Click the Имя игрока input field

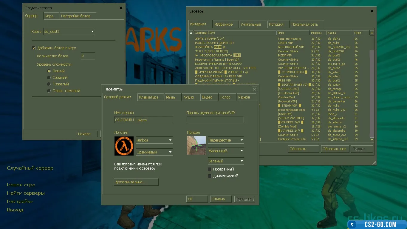(143, 120)
